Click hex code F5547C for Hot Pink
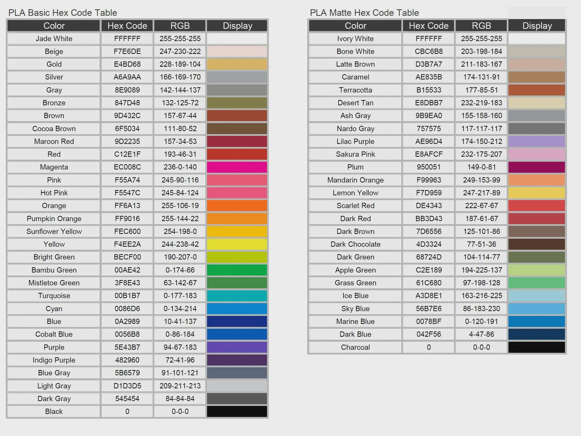This screenshot has width=581, height=436. (x=127, y=193)
